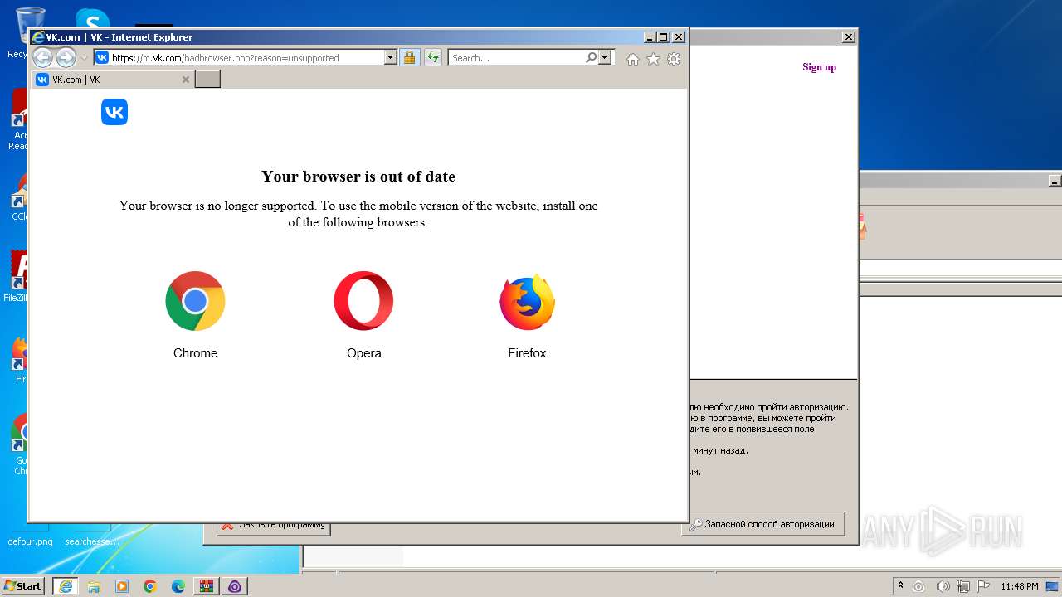Image resolution: width=1062 pixels, height=597 pixels.
Task: Click the Your browser is out of date heading
Action: (x=358, y=176)
